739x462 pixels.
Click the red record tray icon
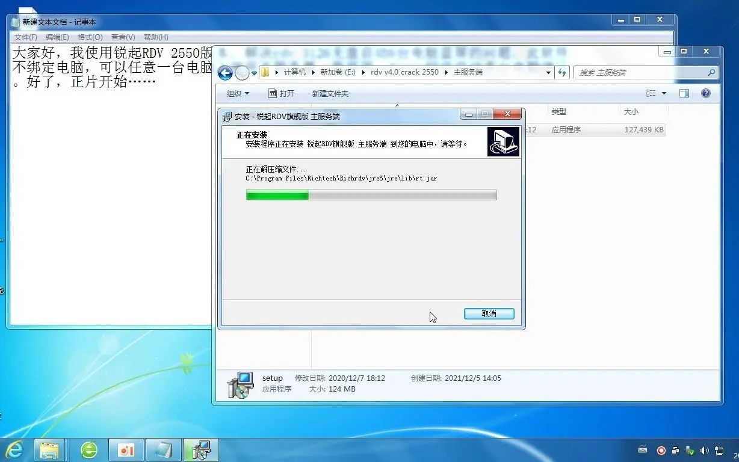click(661, 450)
